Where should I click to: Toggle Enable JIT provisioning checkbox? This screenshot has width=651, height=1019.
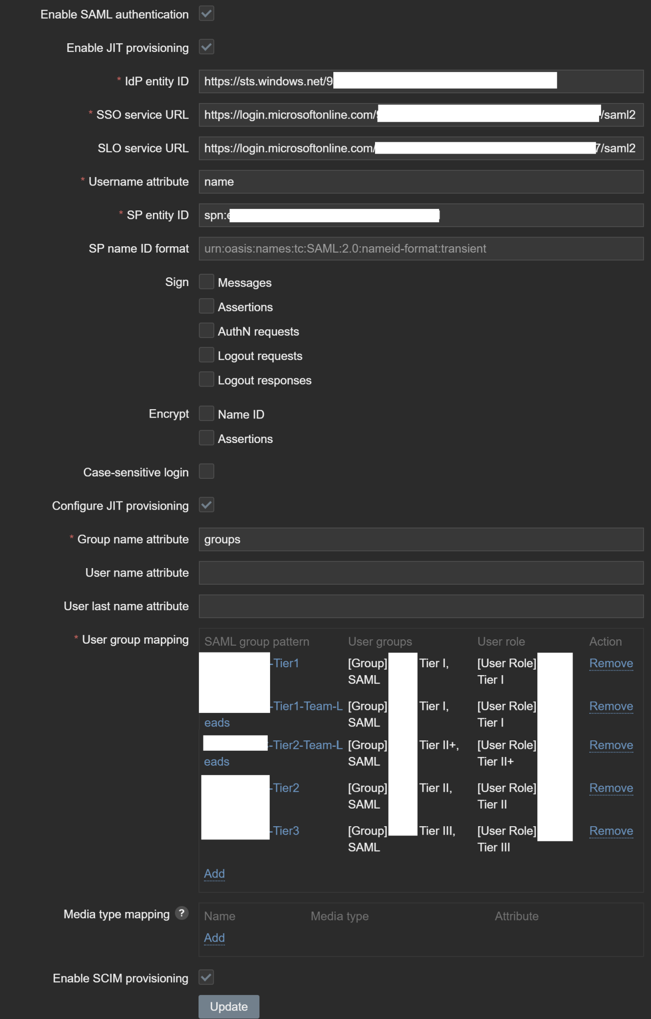click(206, 47)
